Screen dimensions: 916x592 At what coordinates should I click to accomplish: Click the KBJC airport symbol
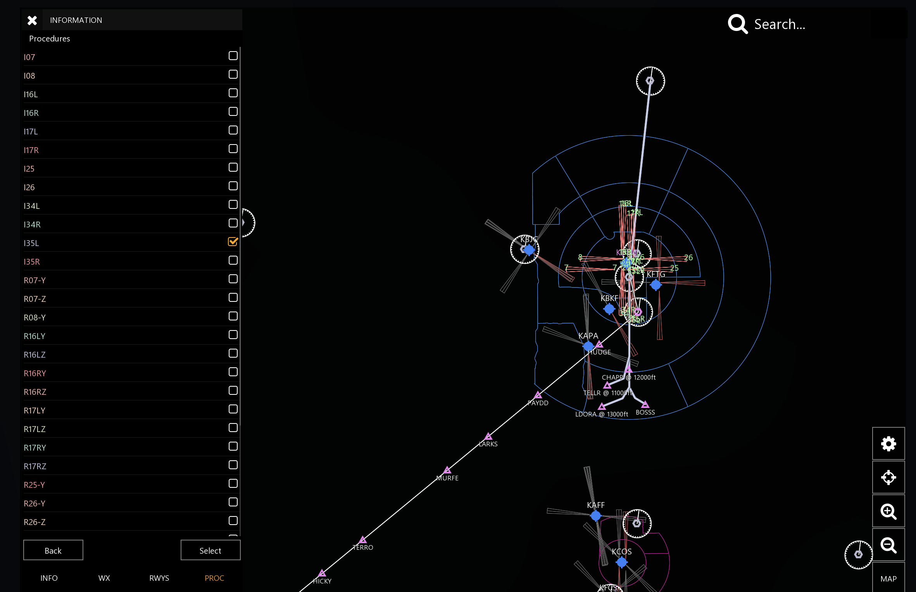(529, 250)
